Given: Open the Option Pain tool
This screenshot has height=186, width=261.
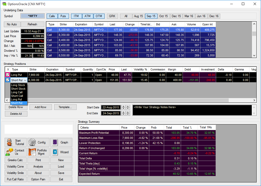Looking at the screenshot, I should pos(38,179).
